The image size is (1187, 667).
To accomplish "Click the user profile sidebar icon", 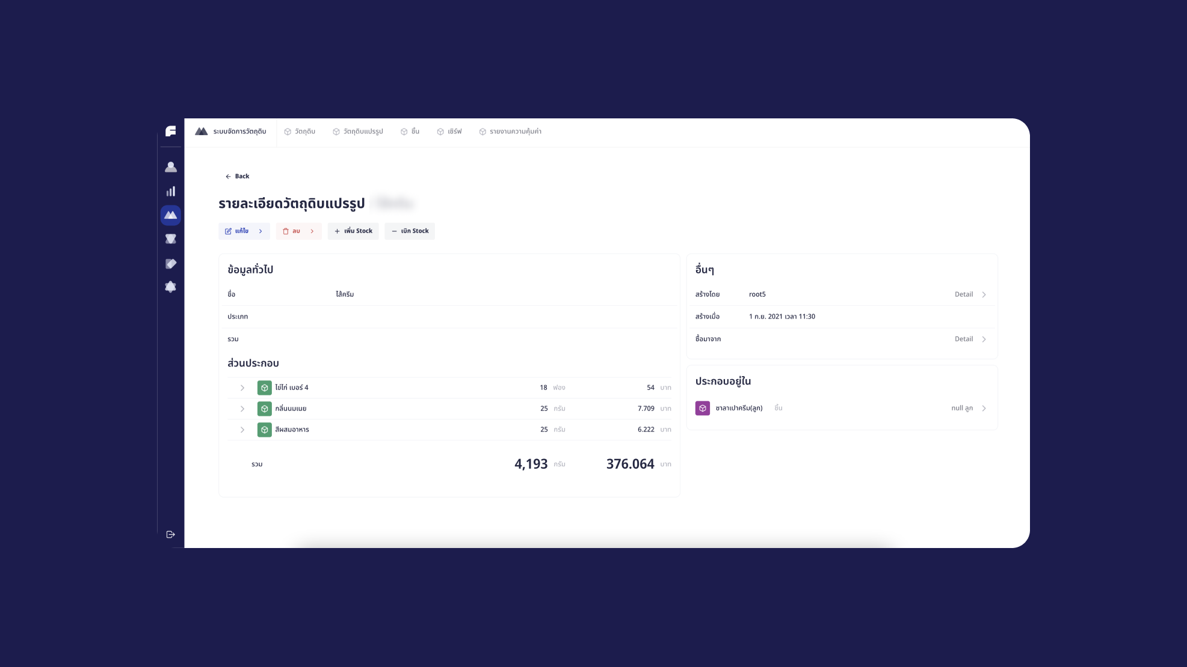I will point(171,167).
